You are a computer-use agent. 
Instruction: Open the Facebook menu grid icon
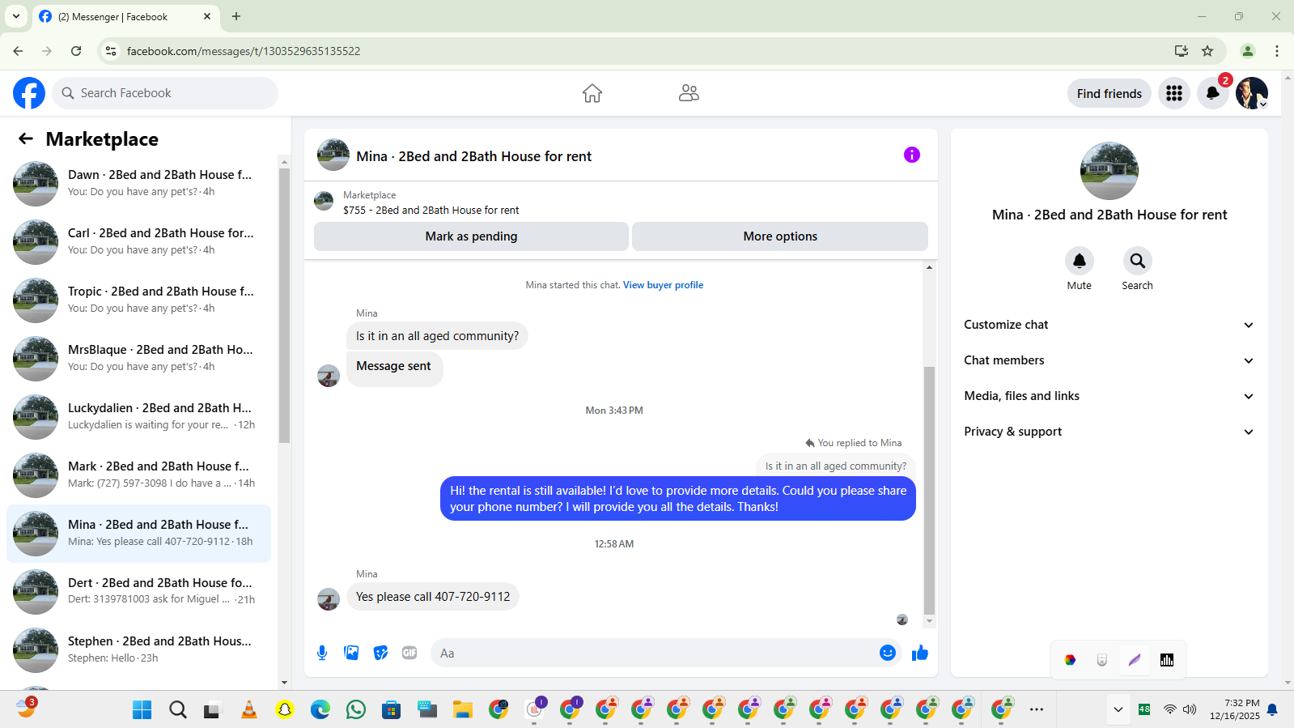point(1174,93)
